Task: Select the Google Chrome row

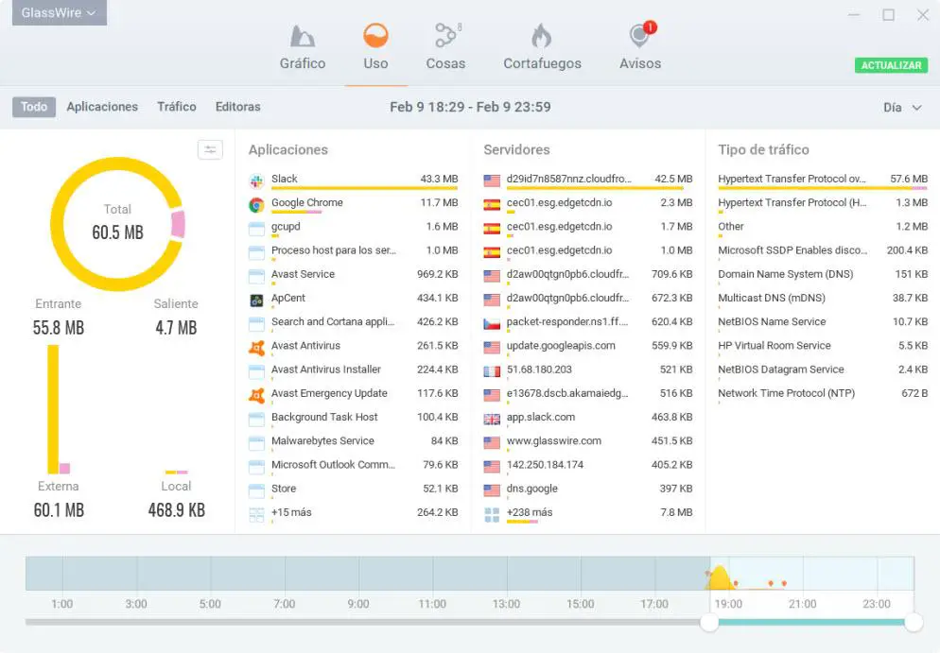Action: point(353,204)
